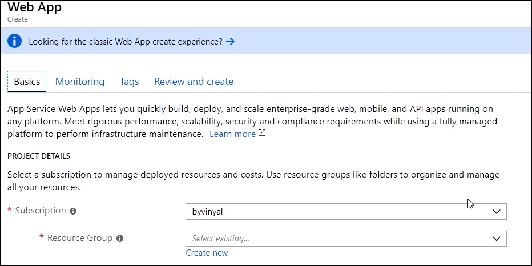Click the PROJECT DETAILS section heading
The width and height of the screenshot is (532, 266).
pyautogui.click(x=39, y=156)
